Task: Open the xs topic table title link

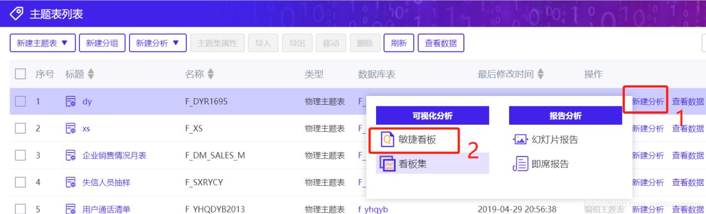Action: tap(86, 129)
